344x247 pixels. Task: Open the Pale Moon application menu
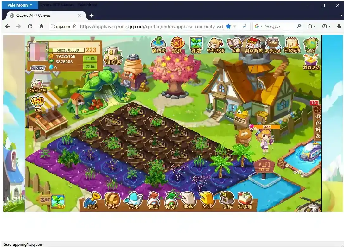click(20, 5)
